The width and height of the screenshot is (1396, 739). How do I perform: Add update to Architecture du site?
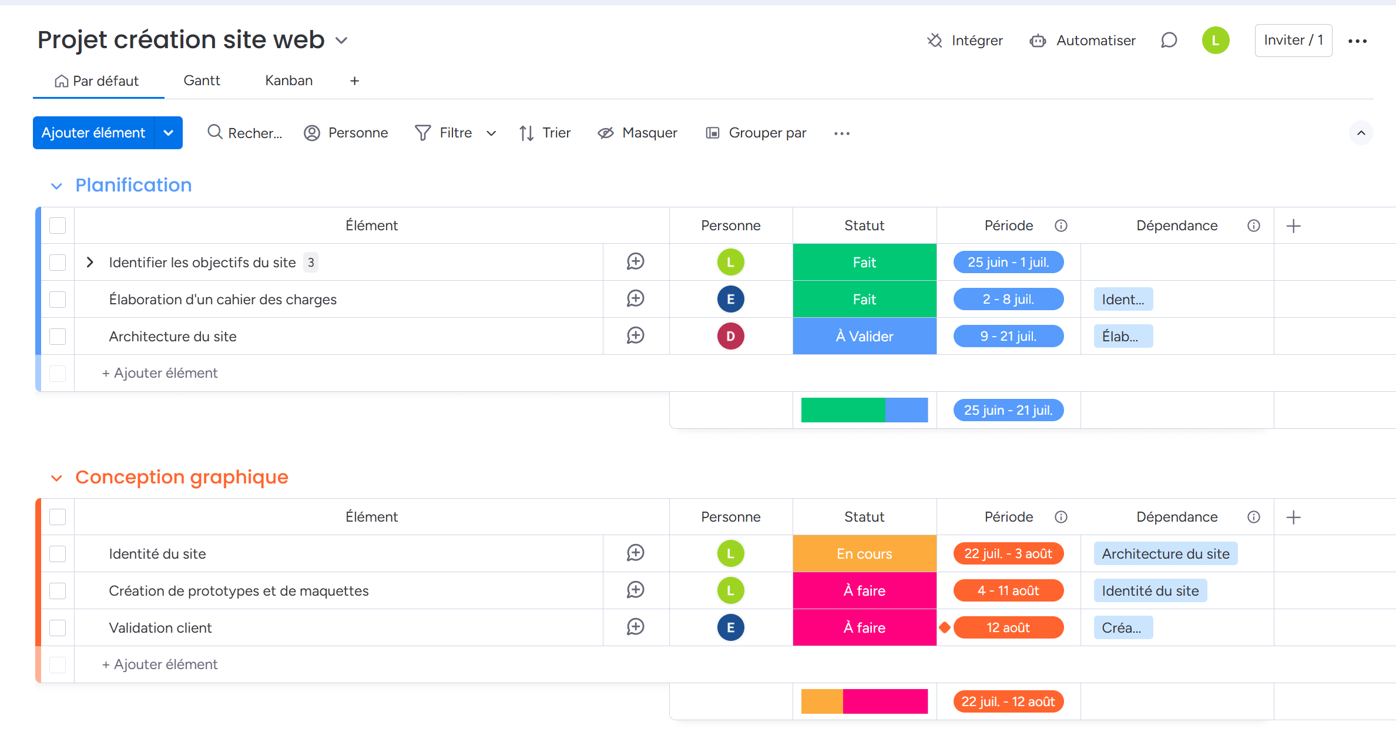click(635, 336)
